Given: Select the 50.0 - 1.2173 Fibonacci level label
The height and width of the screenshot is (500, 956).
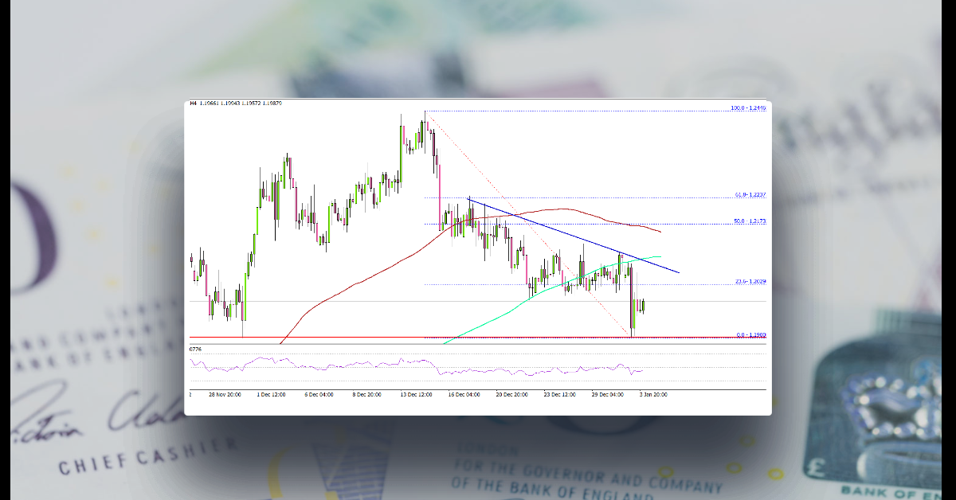Looking at the screenshot, I should point(750,222).
